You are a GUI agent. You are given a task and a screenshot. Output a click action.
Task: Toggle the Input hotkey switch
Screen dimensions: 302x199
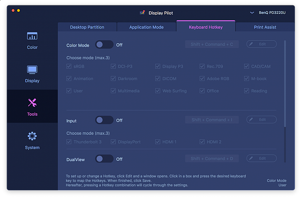[x=104, y=120]
